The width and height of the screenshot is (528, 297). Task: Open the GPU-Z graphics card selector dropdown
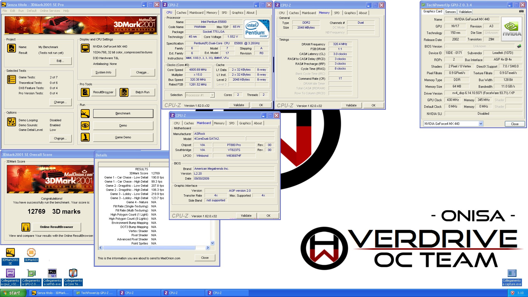click(481, 124)
